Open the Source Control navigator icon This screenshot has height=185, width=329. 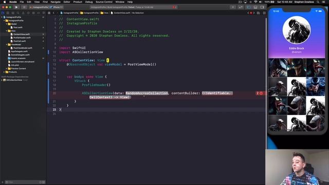click(x=8, y=13)
